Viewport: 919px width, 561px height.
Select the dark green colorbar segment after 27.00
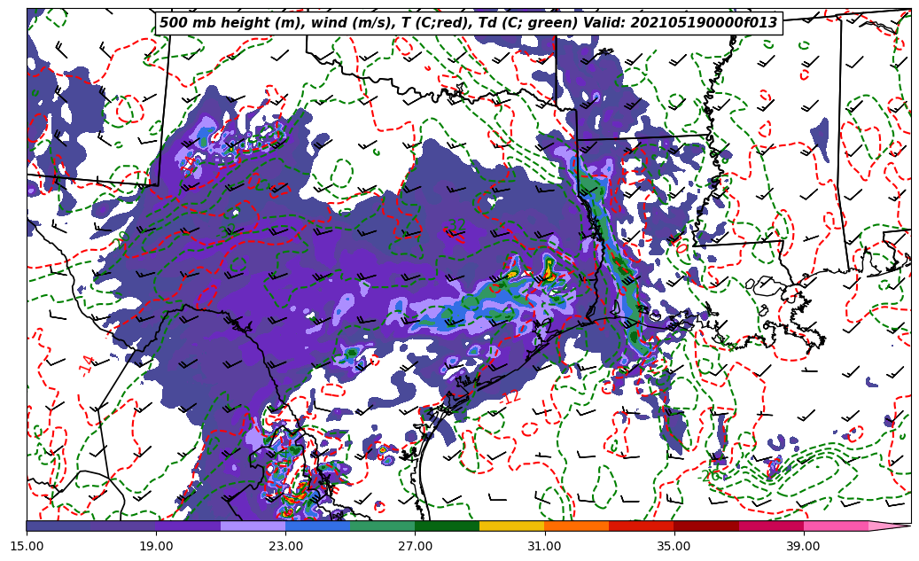(x=448, y=526)
